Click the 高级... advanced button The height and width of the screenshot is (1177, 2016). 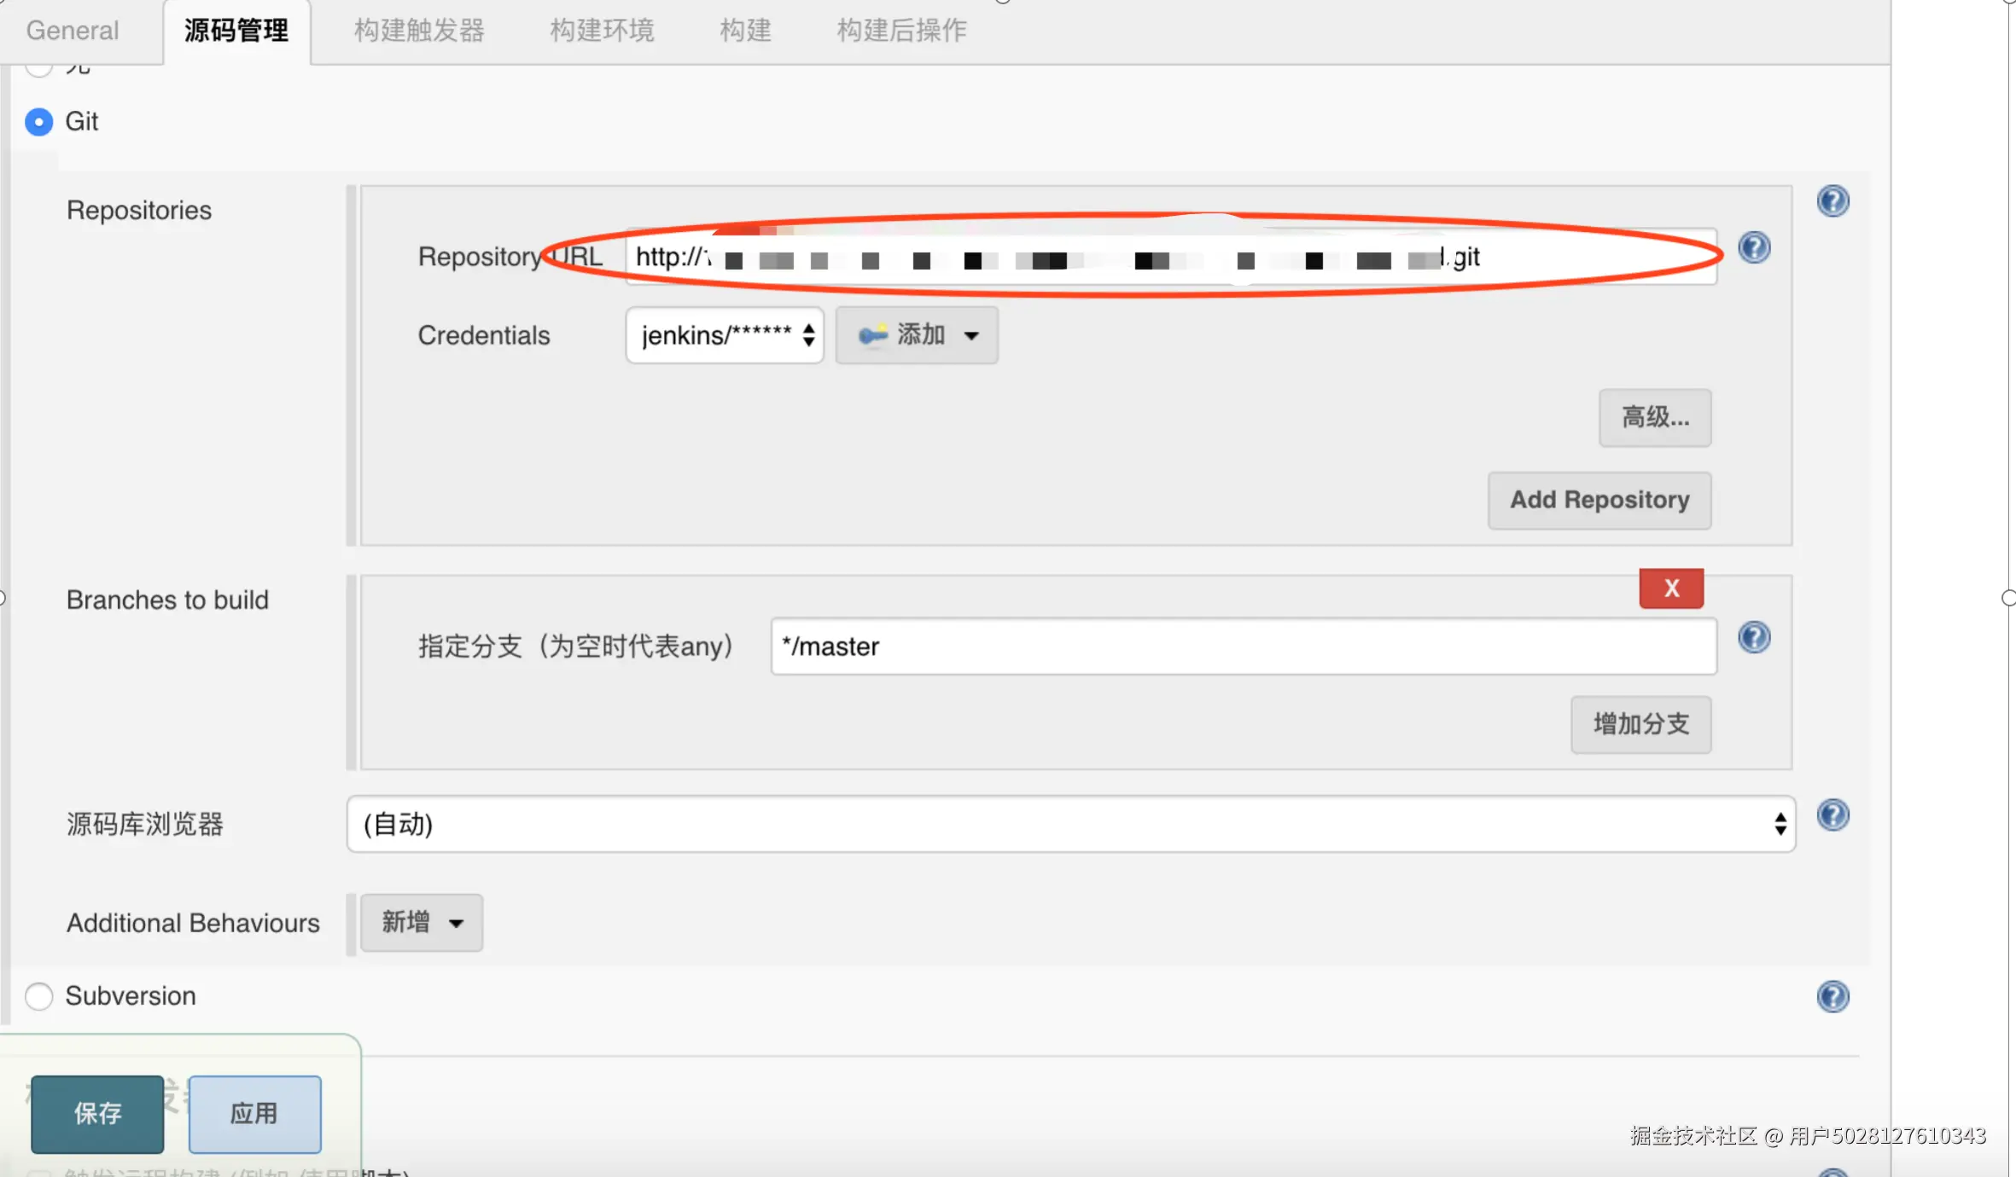tap(1654, 418)
